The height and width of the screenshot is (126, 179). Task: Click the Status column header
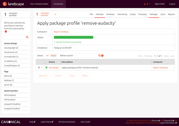click(52, 62)
